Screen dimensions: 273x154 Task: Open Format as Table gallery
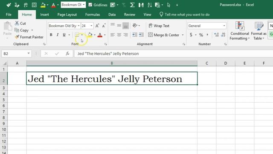pyautogui.click(x=258, y=31)
